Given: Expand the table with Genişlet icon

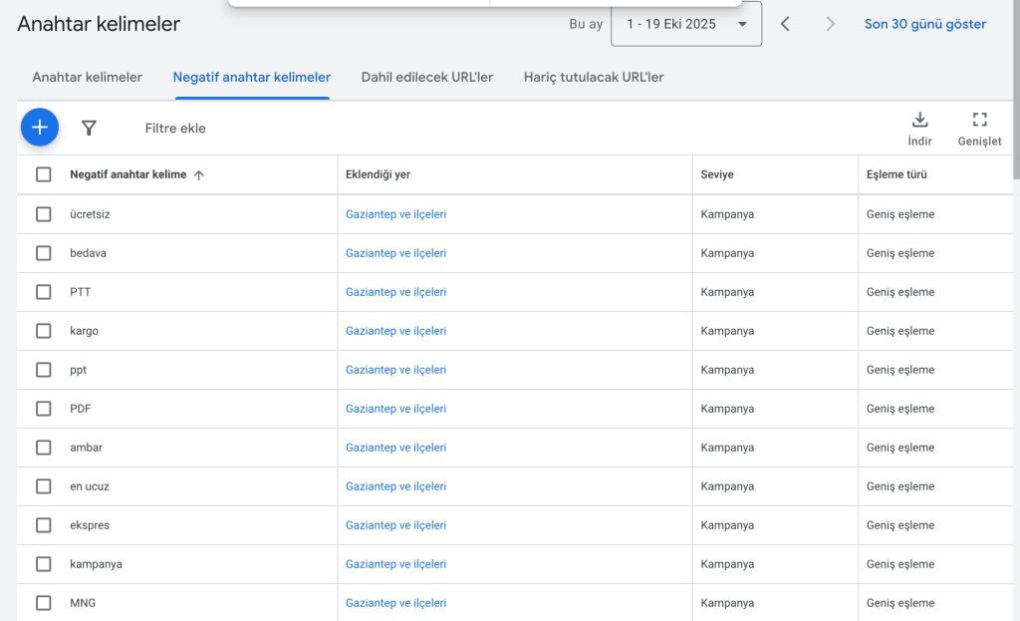Looking at the screenshot, I should (979, 128).
